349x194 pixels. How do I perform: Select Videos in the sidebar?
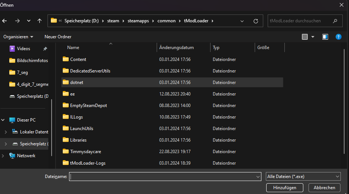pos(24,49)
